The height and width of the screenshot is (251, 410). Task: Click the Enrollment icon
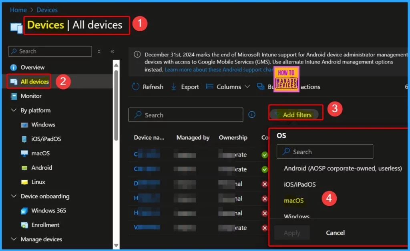[x=24, y=225]
